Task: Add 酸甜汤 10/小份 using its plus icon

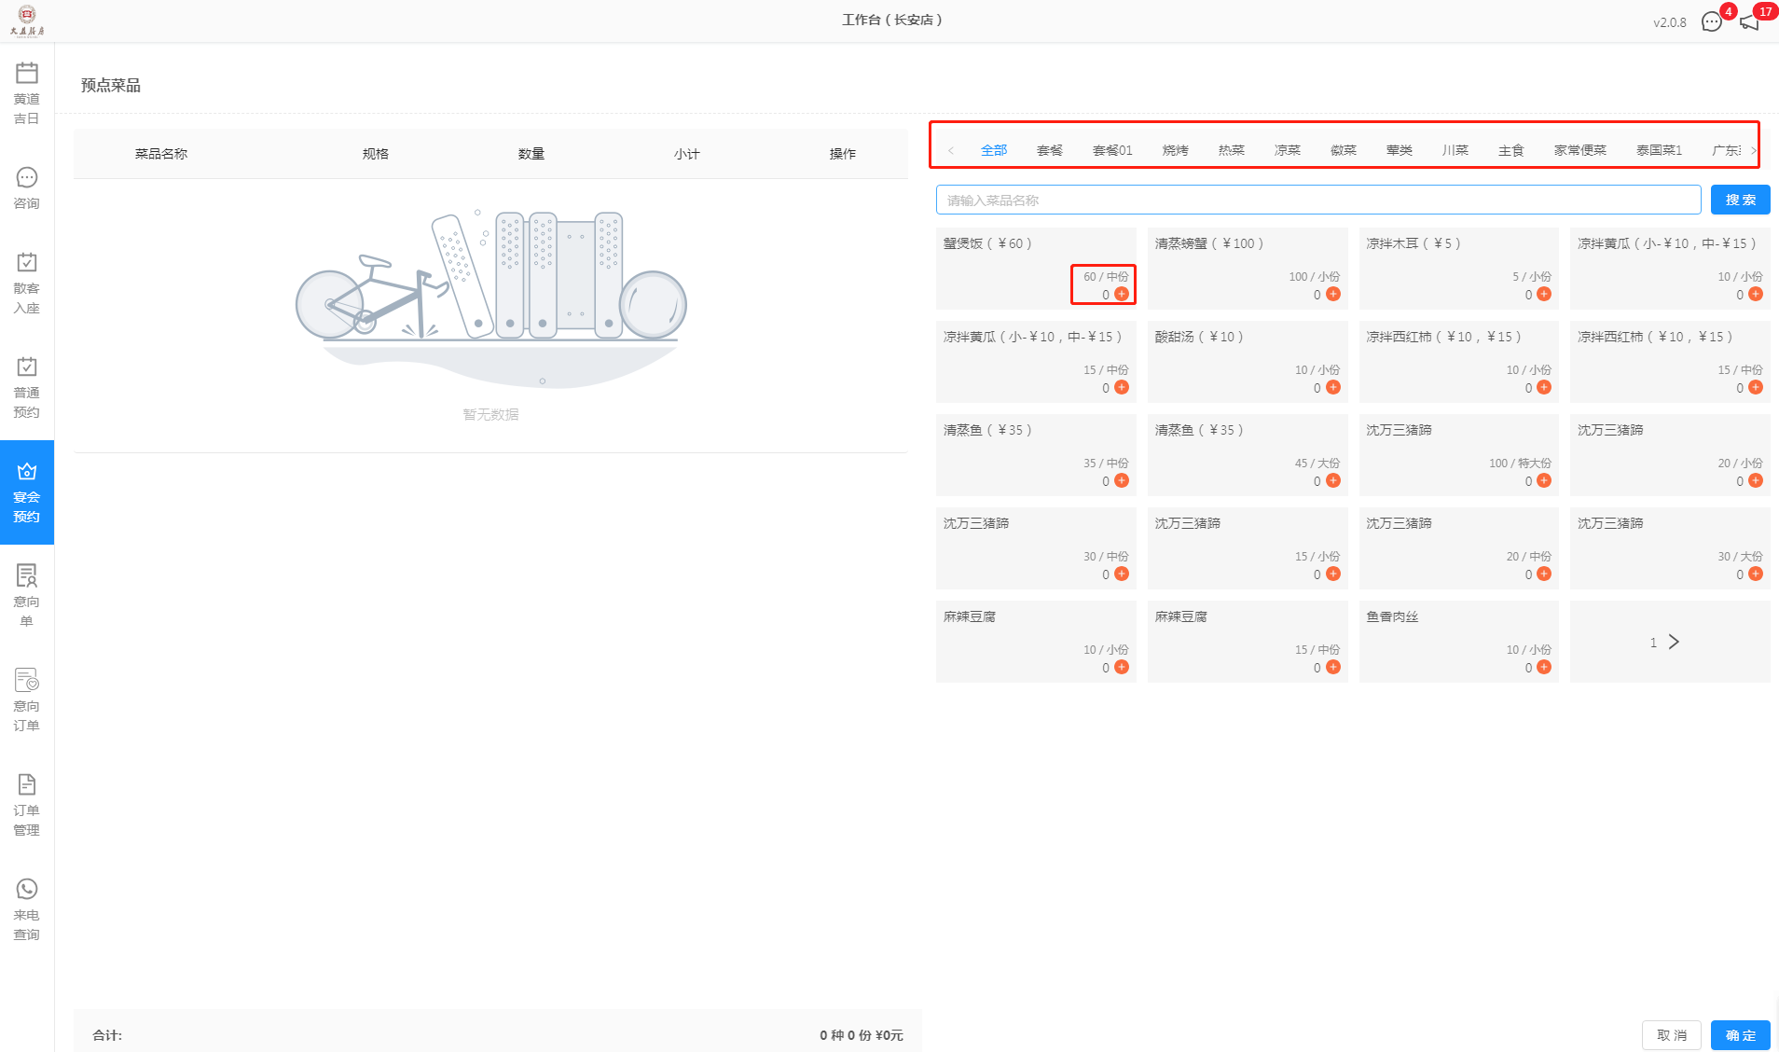Action: [1333, 387]
